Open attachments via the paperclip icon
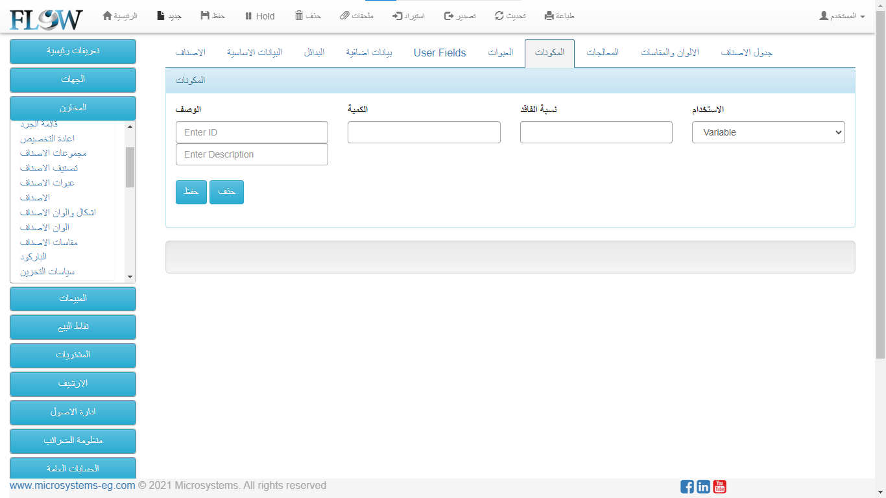The height and width of the screenshot is (498, 886). pyautogui.click(x=344, y=16)
